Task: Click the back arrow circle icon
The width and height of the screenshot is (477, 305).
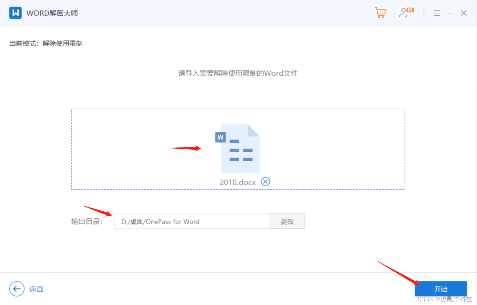Action: click(17, 289)
